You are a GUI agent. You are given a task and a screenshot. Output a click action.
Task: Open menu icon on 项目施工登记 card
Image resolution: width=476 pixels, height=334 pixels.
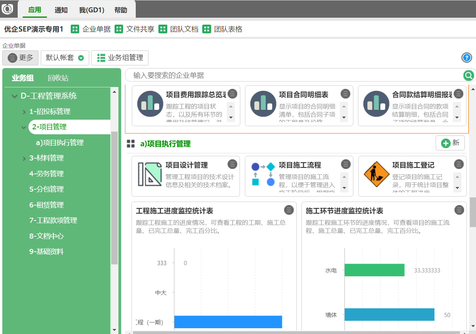459,164
